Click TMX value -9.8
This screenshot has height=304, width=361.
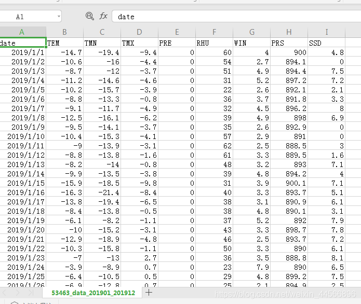pos(139,183)
